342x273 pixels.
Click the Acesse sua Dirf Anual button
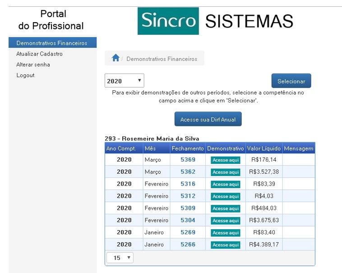(208, 119)
